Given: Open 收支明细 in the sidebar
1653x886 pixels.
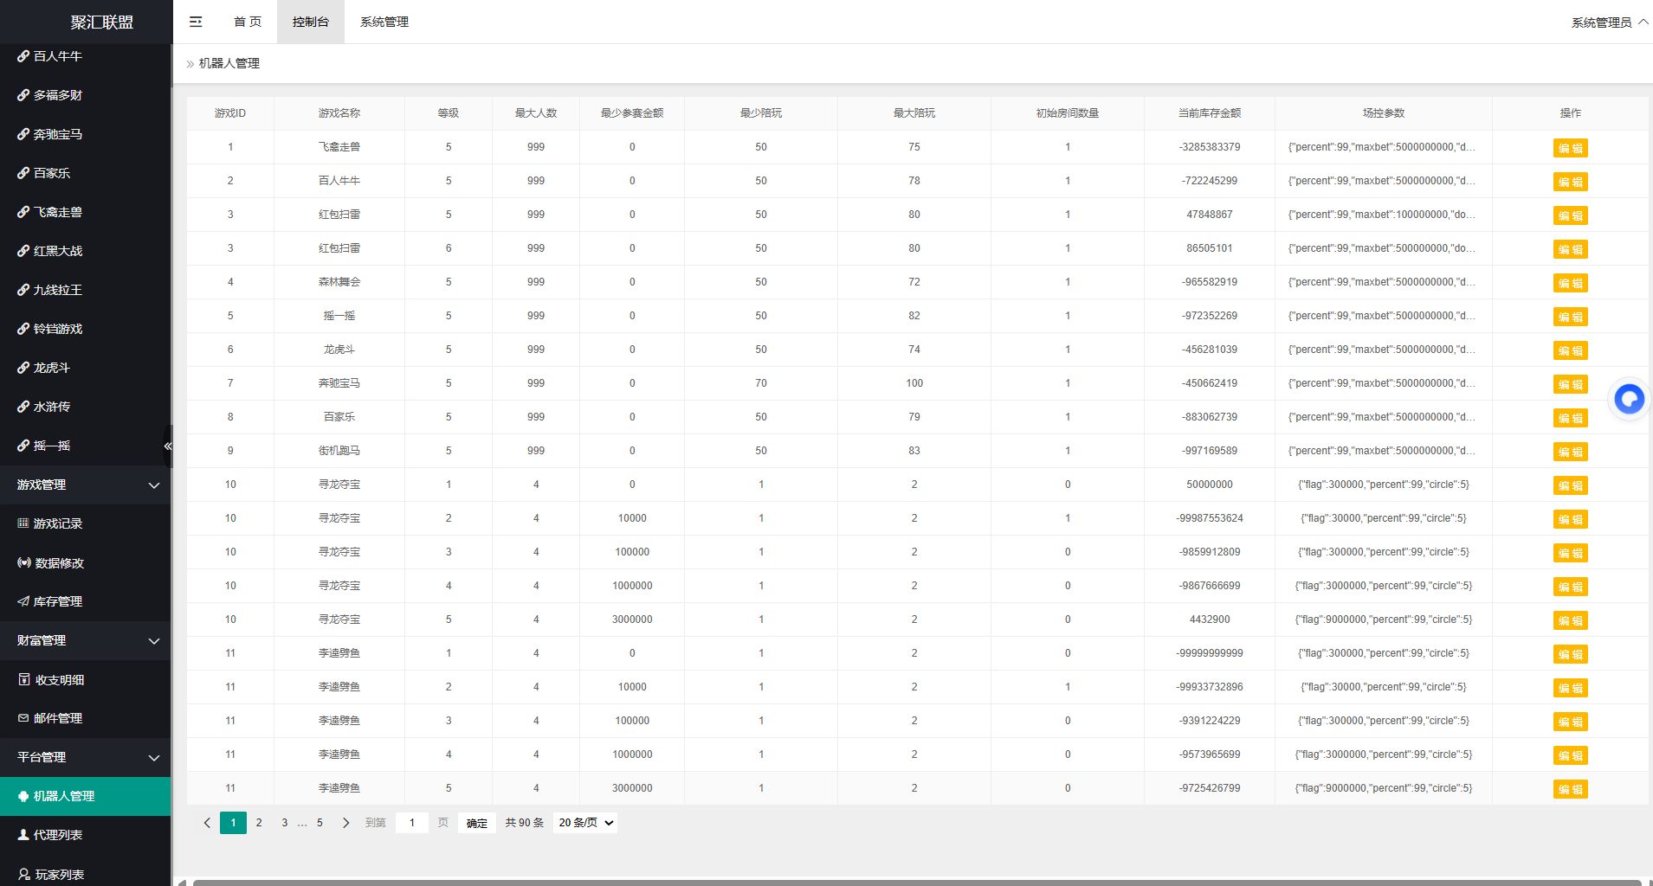Looking at the screenshot, I should coord(59,680).
